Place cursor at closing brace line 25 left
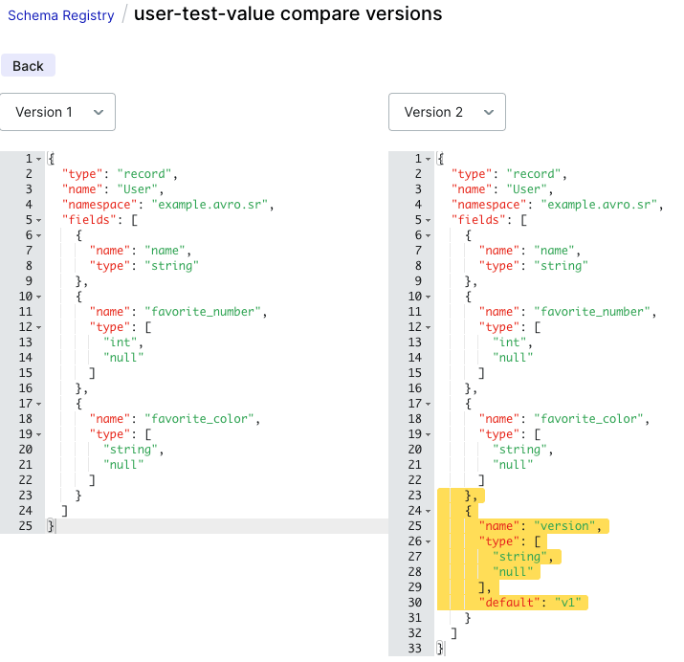Screen dimensions: 684x662 [x=51, y=526]
